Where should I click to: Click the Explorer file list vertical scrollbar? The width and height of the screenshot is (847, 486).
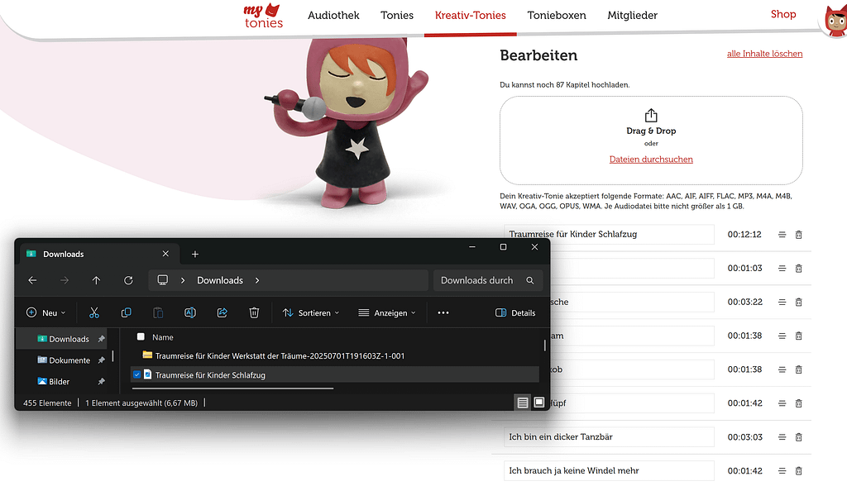point(544,345)
